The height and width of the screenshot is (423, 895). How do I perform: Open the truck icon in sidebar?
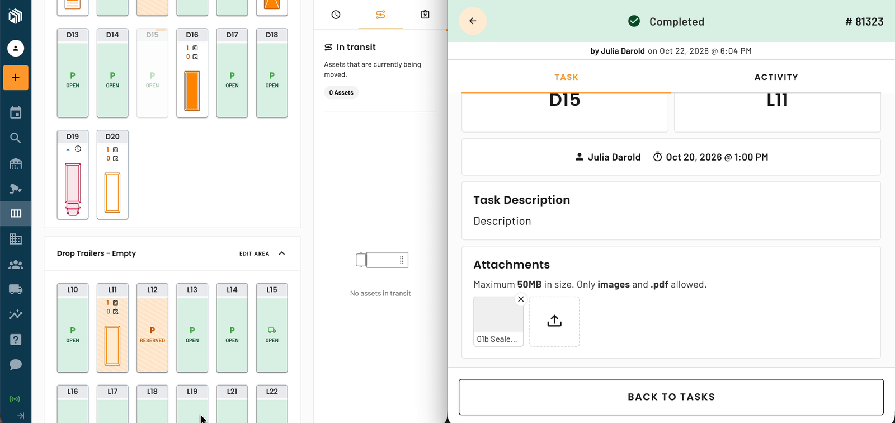16,289
